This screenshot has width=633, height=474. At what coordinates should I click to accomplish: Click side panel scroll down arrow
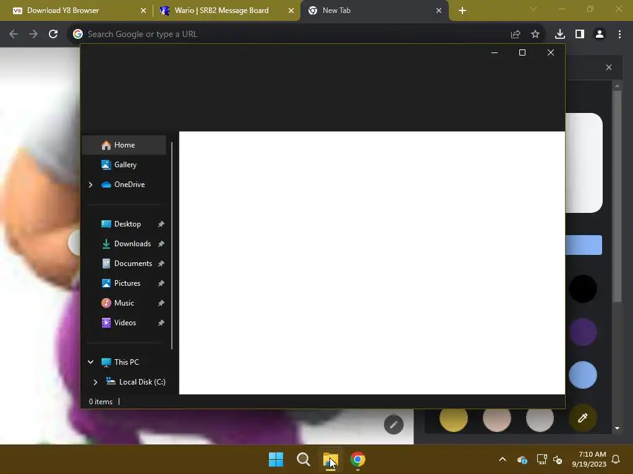coord(617,428)
